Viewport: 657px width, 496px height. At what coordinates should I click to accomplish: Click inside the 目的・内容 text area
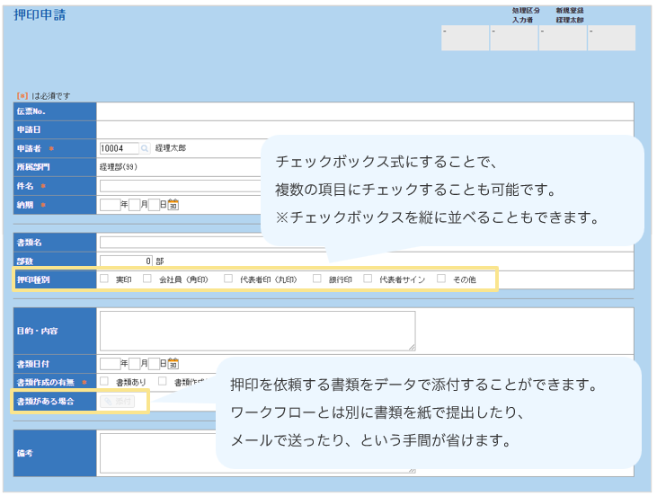coord(257,330)
